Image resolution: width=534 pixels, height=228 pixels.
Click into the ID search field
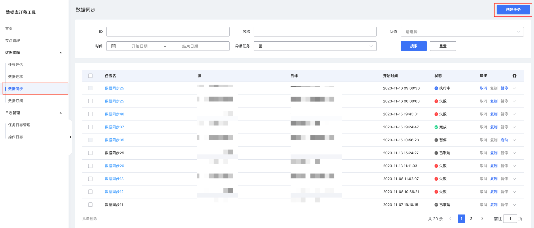coord(168,32)
